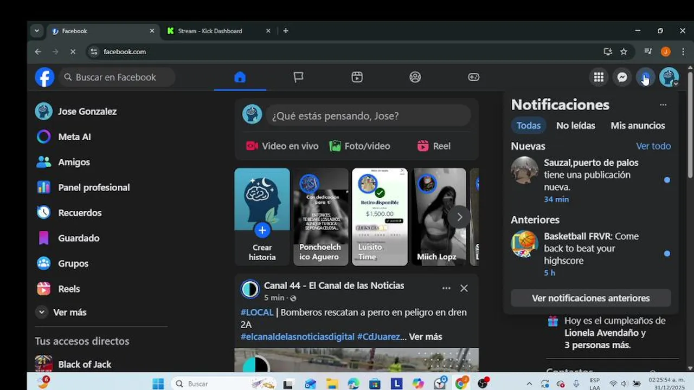Click Ver todo in Nuevas section

click(653, 146)
